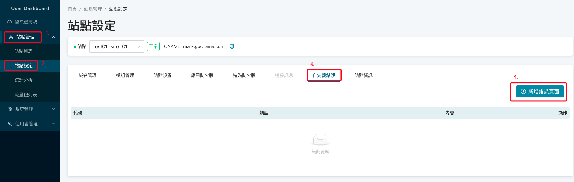
Task: Click the plus icon on 新增錯誤頁面 button
Action: pyautogui.click(x=523, y=91)
